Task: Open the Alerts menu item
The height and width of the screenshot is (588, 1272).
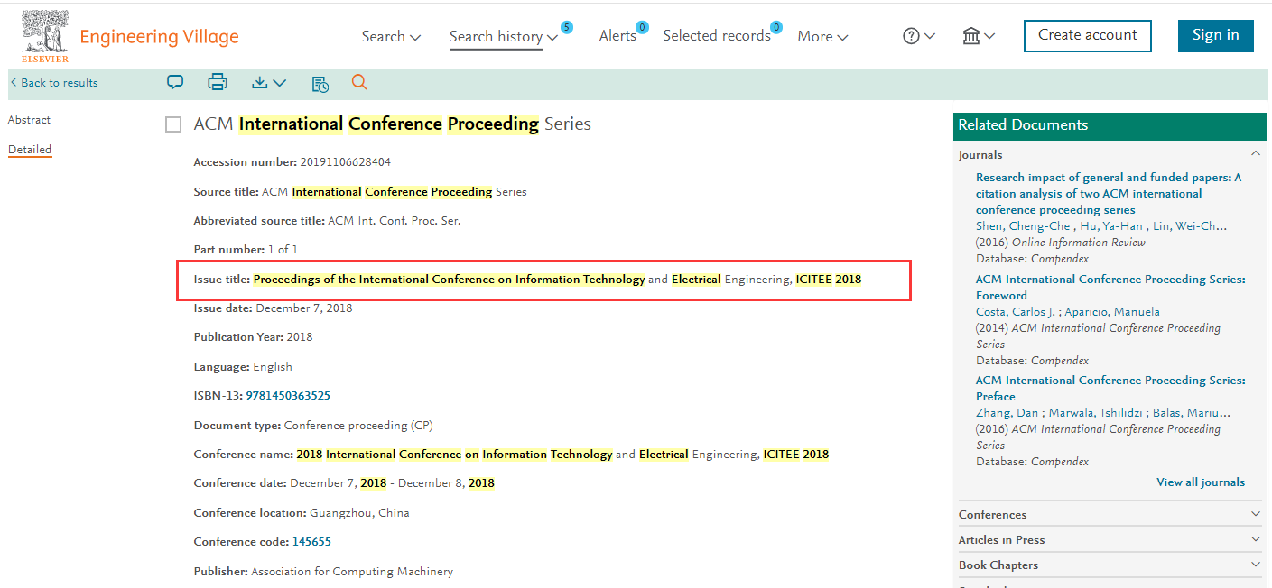Action: click(x=617, y=36)
